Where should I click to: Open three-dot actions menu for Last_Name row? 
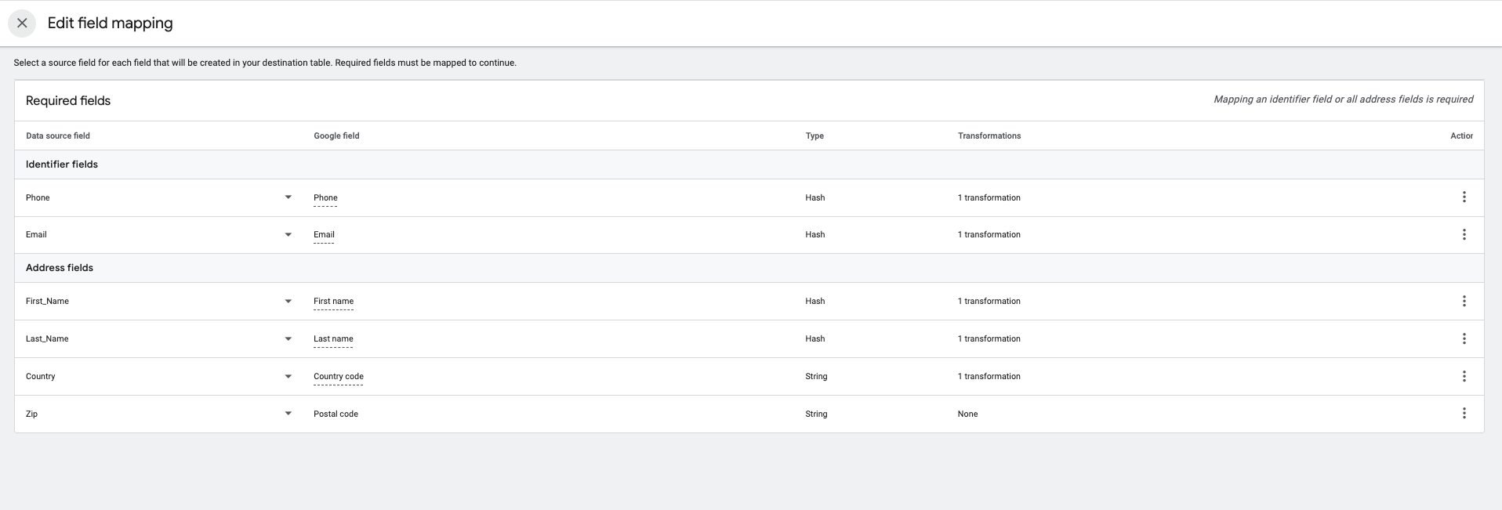1464,339
